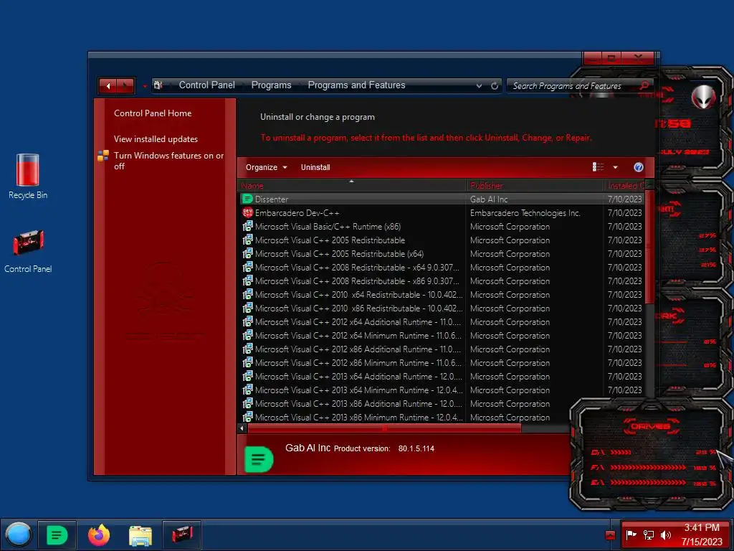This screenshot has width=734, height=551.
Task: Refresh the Programs and Features list
Action: (495, 86)
